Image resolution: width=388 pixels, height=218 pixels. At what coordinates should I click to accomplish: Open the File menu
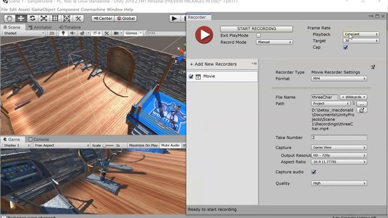(4, 10)
